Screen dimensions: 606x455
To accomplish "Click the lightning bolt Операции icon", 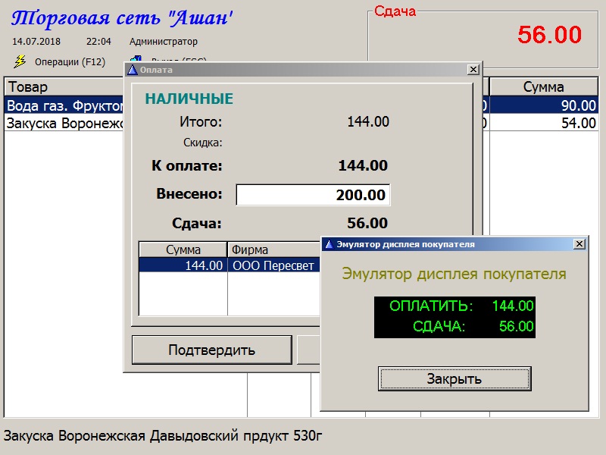I will click(x=20, y=61).
